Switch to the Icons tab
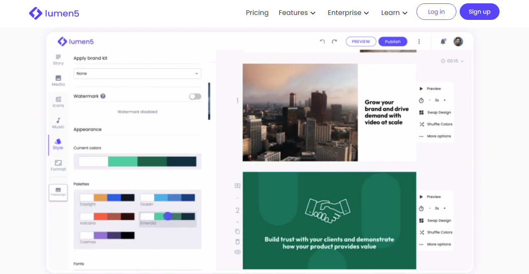This screenshot has height=274, width=529. point(58,102)
